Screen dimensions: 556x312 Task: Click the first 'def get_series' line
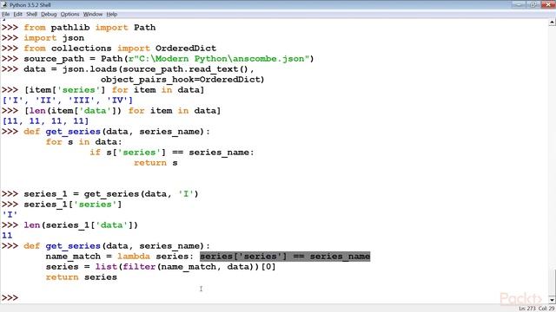coord(117,132)
